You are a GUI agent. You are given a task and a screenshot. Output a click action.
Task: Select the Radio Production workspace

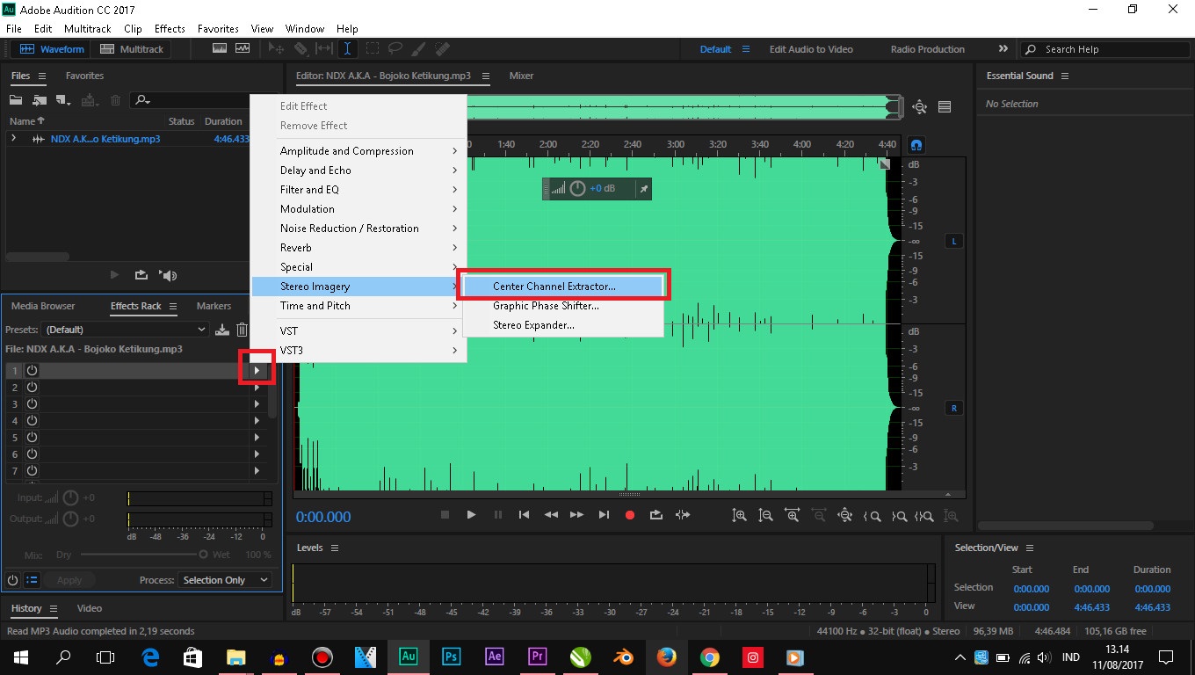point(927,49)
